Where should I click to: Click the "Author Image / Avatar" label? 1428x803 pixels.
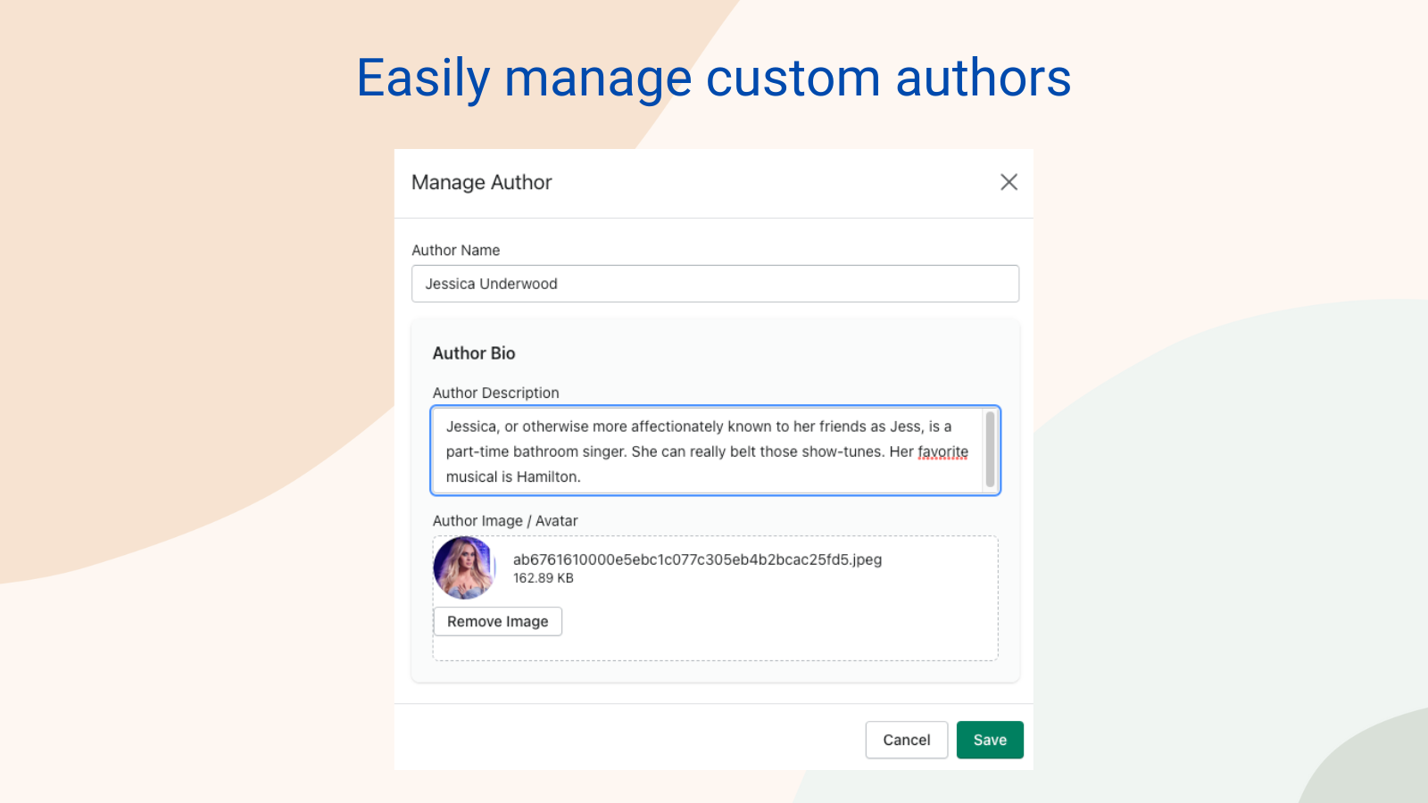pyautogui.click(x=505, y=521)
